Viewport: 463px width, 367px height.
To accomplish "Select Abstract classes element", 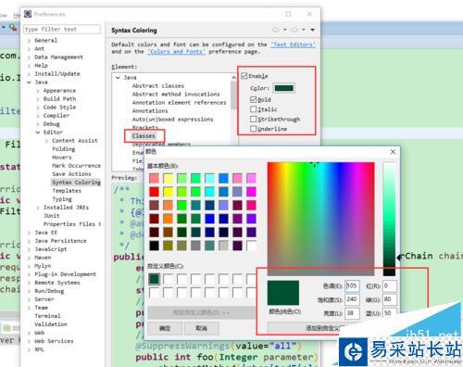I will click(157, 85).
